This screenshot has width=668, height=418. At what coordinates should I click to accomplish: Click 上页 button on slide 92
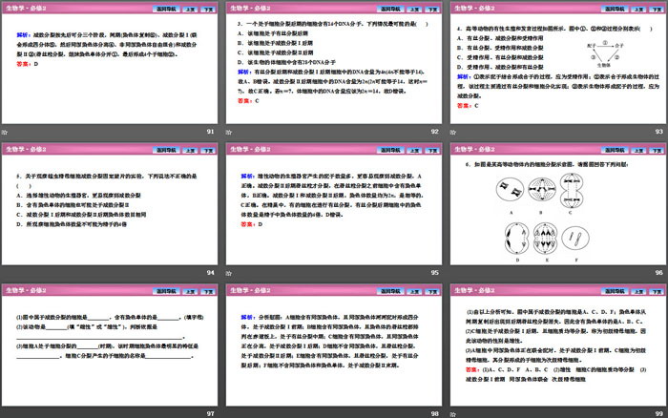(414, 9)
